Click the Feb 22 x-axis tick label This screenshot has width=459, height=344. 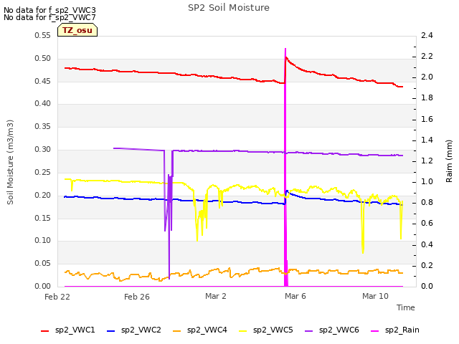tap(57, 297)
